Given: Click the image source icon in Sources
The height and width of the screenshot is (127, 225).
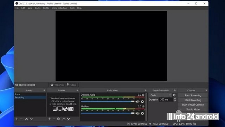Looking at the screenshot, I should pyautogui.click(x=54, y=109).
